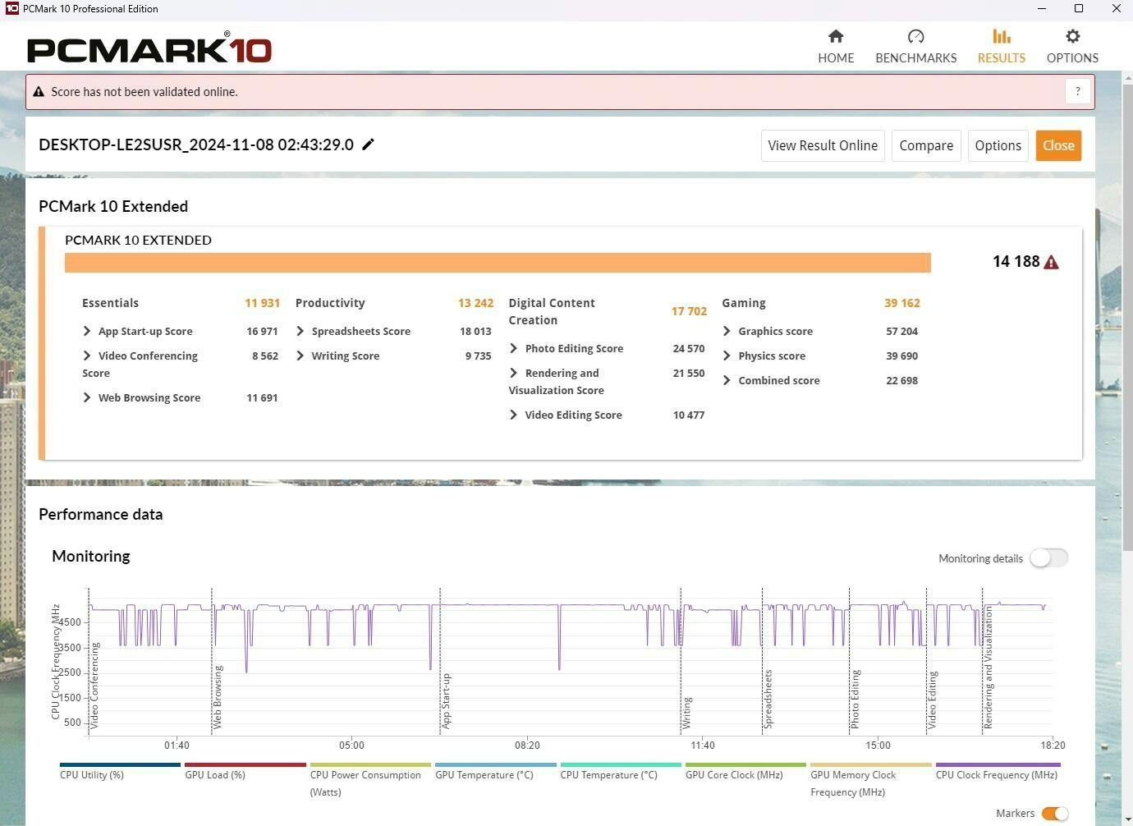The width and height of the screenshot is (1133, 826).
Task: Click View Result Online button
Action: 823,145
